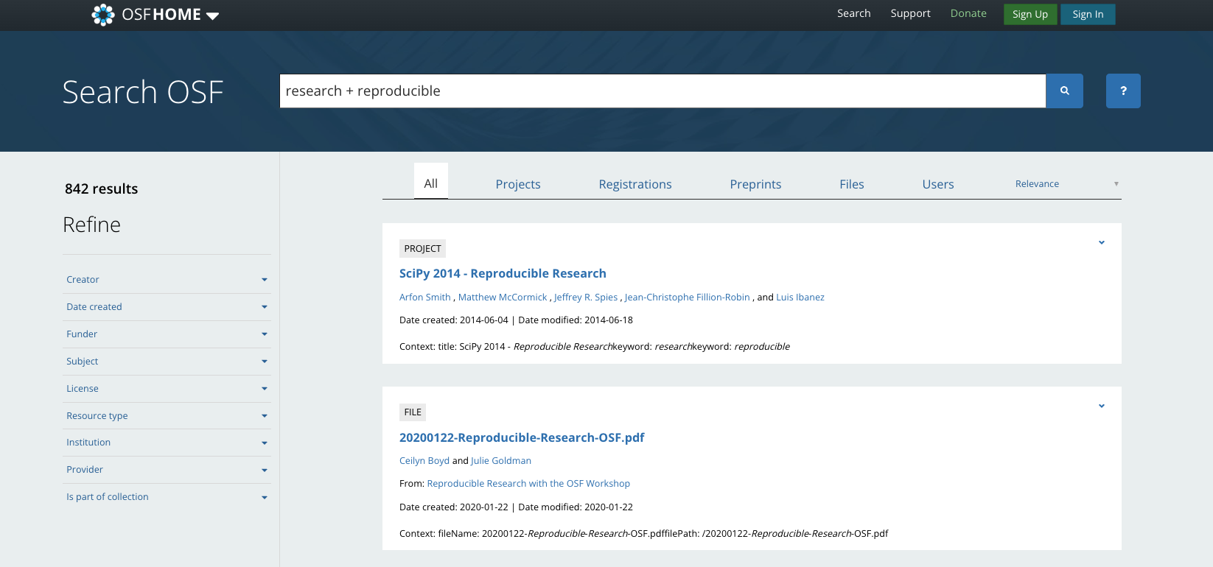Open Arfon Smith's profile

pos(425,297)
